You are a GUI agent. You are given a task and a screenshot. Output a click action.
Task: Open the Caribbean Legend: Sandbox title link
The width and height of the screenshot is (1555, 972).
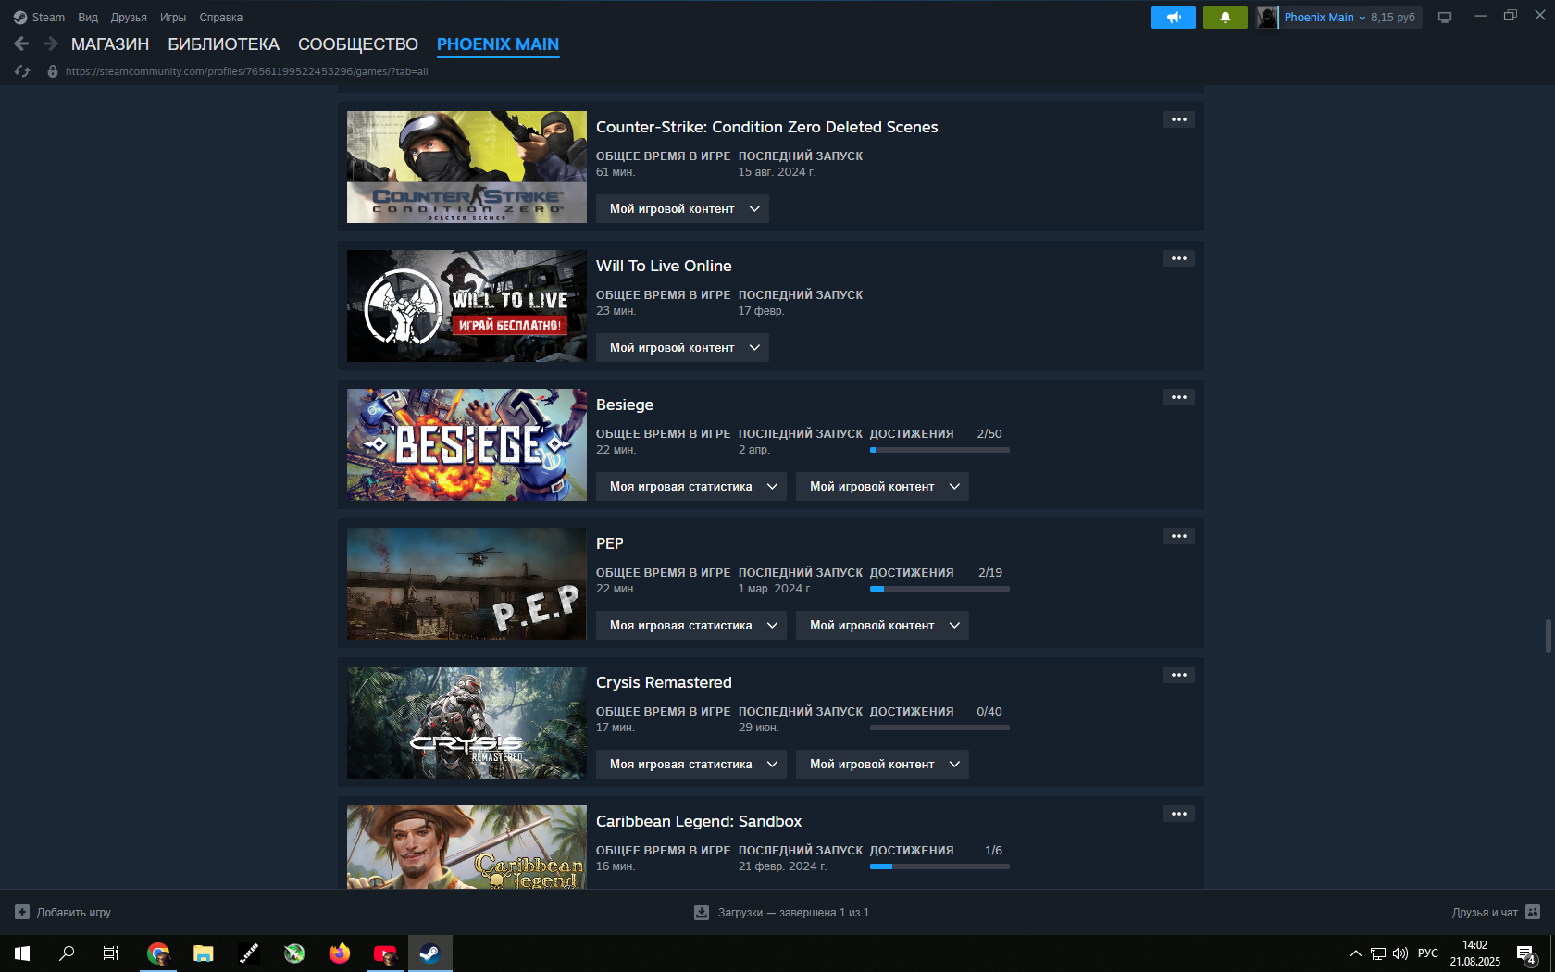(x=699, y=821)
